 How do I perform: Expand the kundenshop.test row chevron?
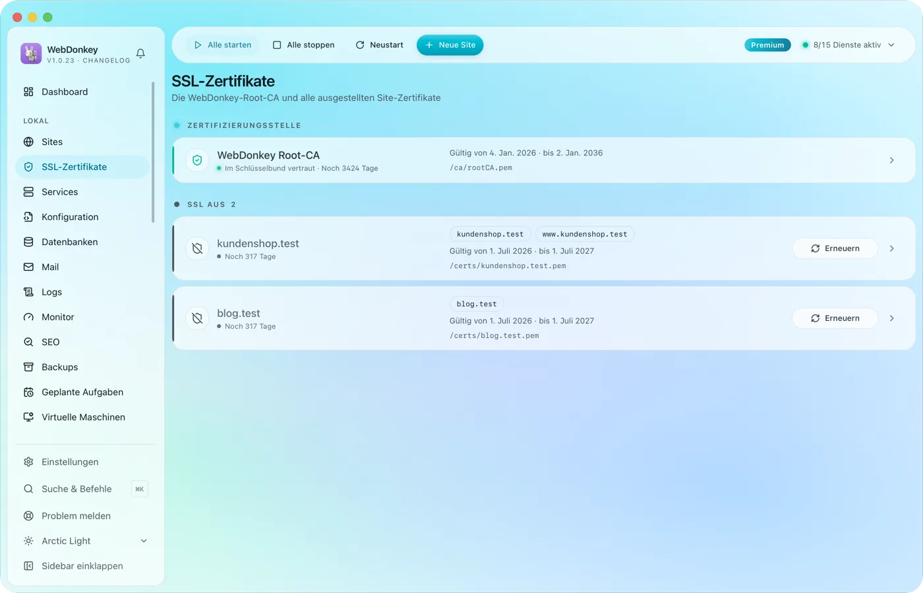coord(891,248)
